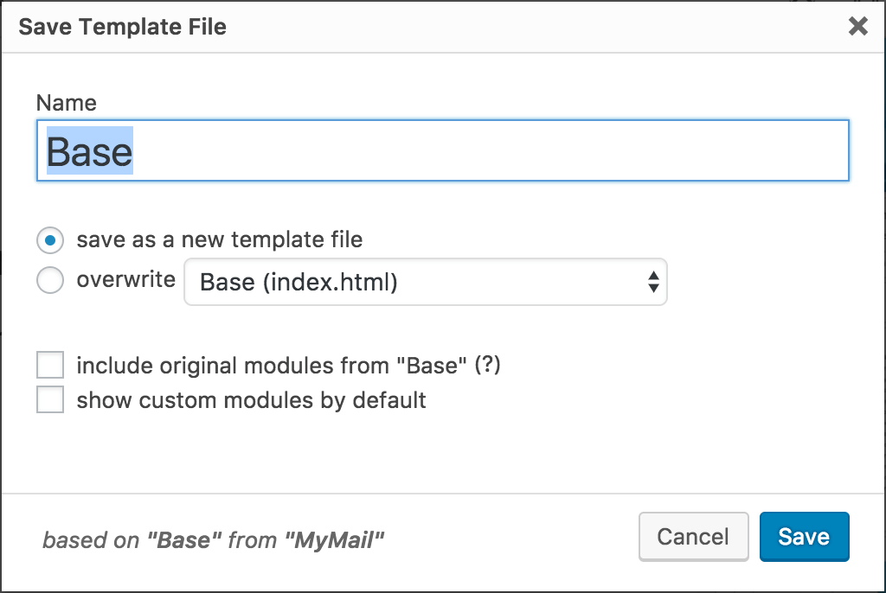886x593 pixels.
Task: Click the 'Name' field label
Action: point(67,103)
